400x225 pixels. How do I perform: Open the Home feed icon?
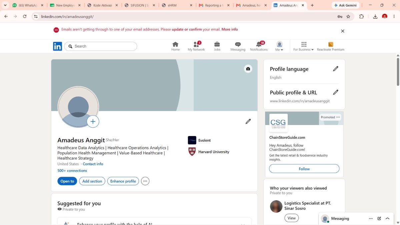click(175, 46)
